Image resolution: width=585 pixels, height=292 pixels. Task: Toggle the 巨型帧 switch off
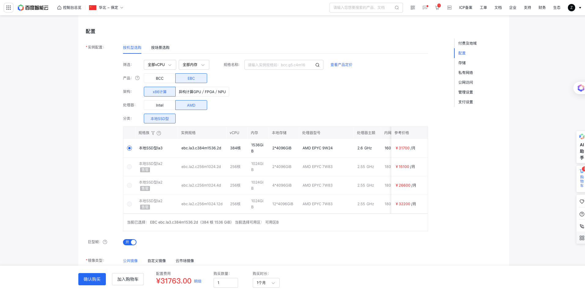(130, 242)
